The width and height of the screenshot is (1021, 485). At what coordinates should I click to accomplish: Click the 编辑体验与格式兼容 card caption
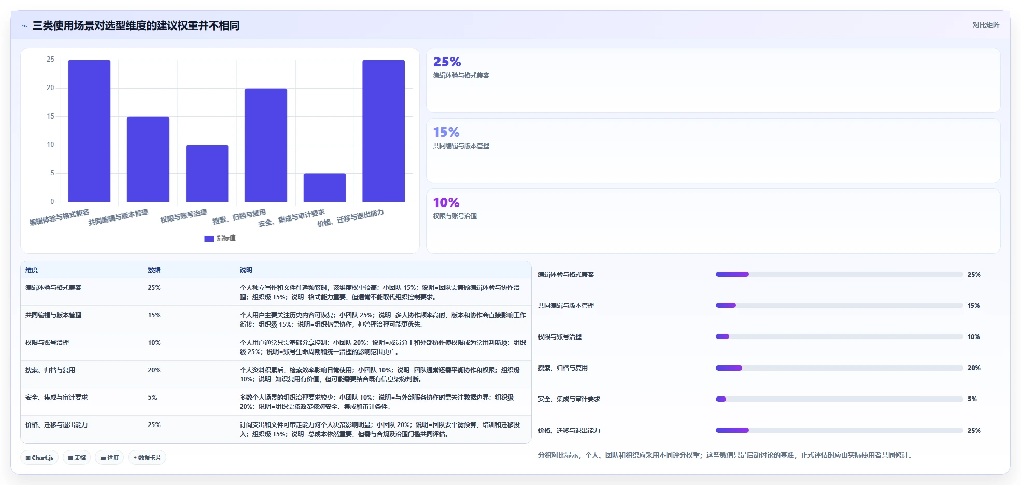(x=461, y=76)
